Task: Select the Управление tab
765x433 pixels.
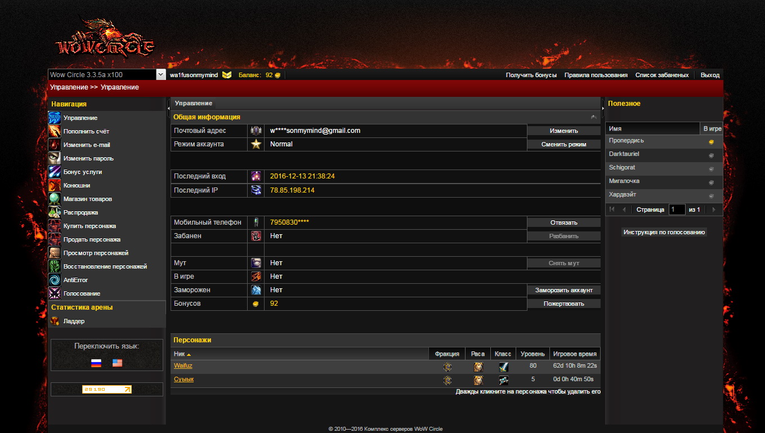Action: click(x=193, y=104)
